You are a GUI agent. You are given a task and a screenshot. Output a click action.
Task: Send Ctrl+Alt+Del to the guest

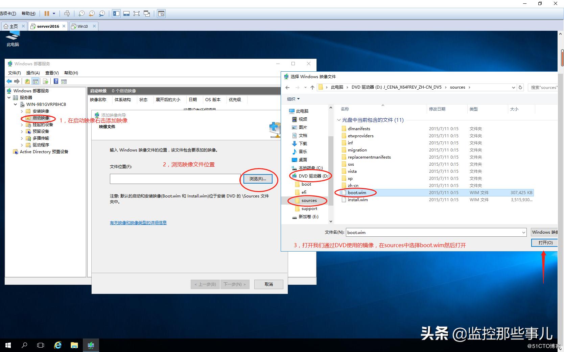(67, 14)
